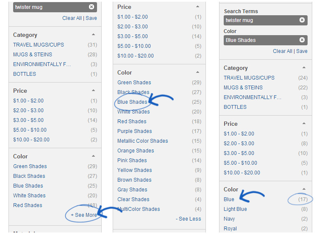Click Save link in left panel
Viewport: 322px width, 235px height.
(x=91, y=18)
